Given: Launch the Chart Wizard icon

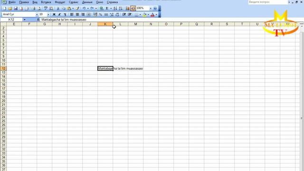Looking at the screenshot, I should (127, 9).
